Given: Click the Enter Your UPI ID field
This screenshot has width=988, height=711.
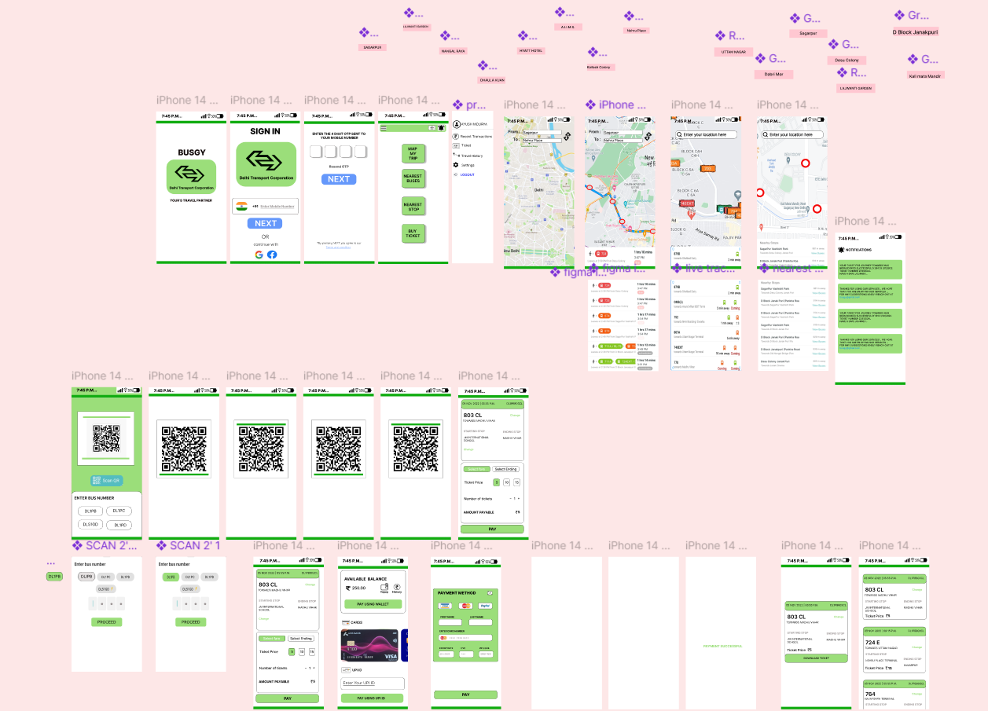Looking at the screenshot, I should coord(372,683).
